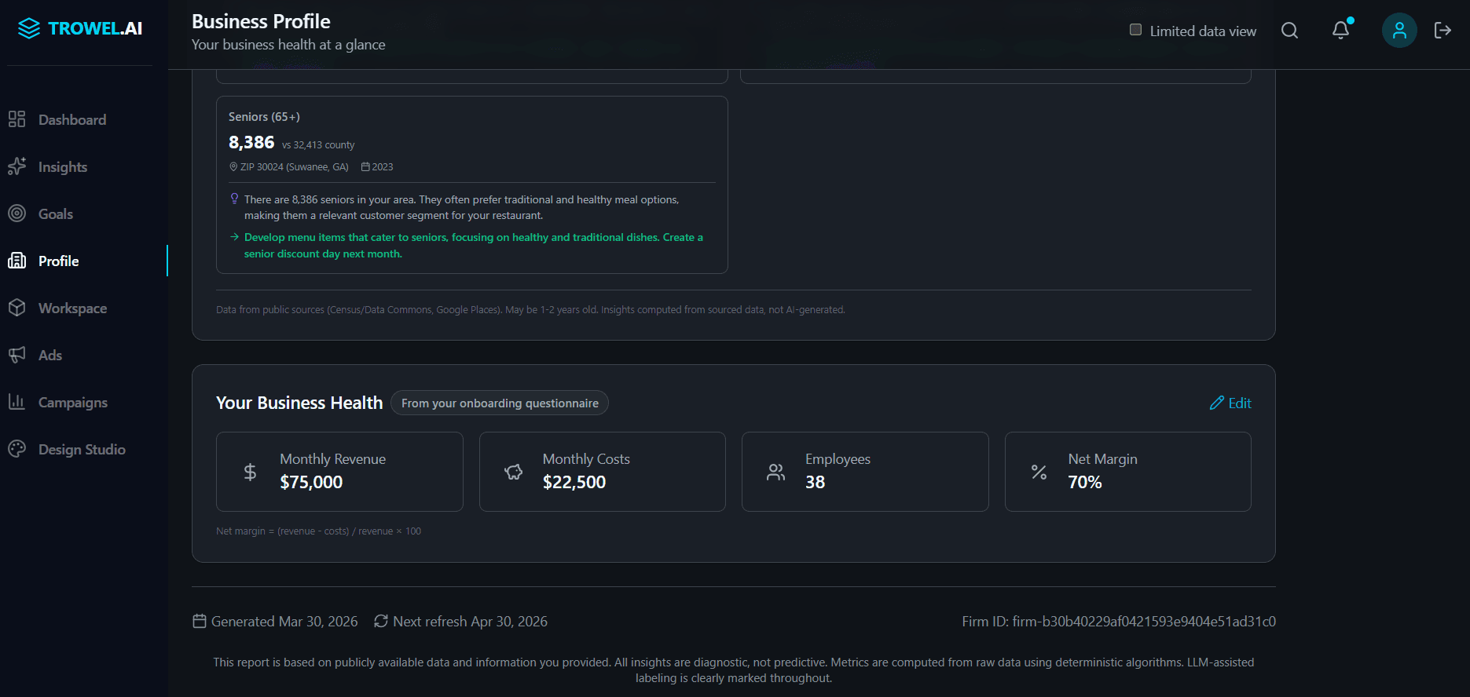This screenshot has height=697, width=1470.
Task: Click the Dashboard grid icon
Action: 16,119
